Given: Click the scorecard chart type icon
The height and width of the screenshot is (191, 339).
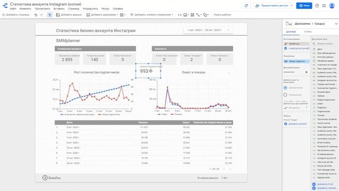Looking at the screenshot, I should 288,23.
